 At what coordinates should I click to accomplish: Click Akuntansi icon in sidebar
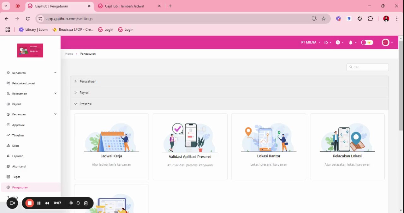coord(8,167)
